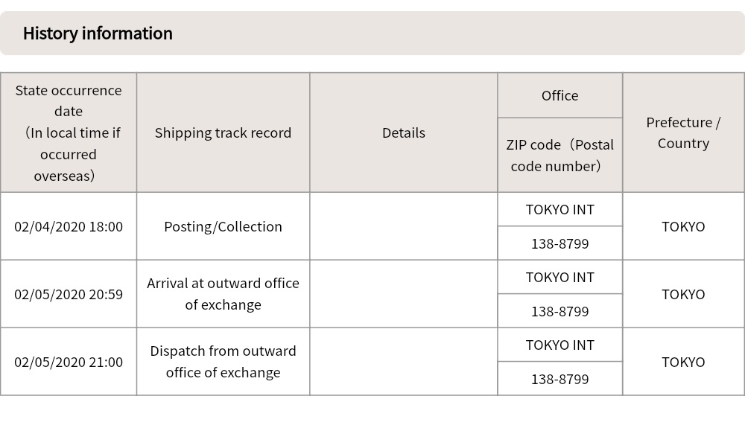This screenshot has width=745, height=428.
Task: Click the empty Details cell for Arrival row
Action: coord(403,294)
